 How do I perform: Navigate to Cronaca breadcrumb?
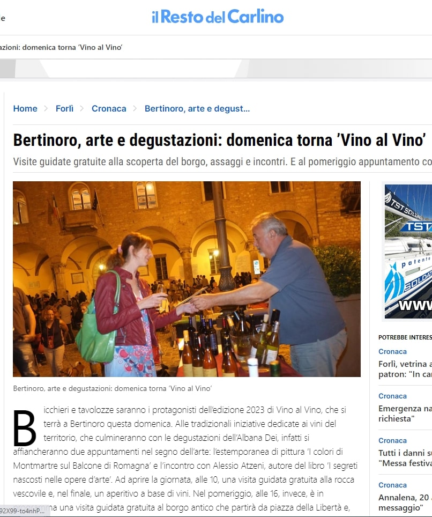click(109, 108)
